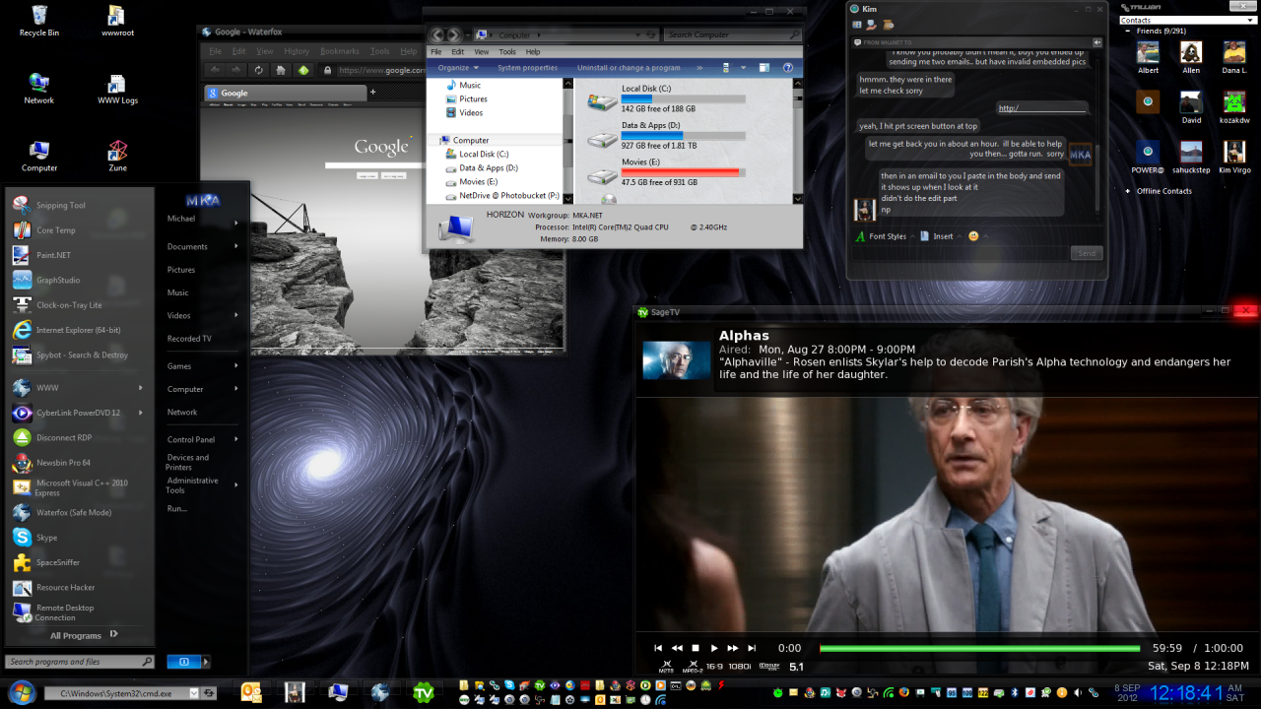Click Font Styles in chat window
1261x709 pixels.
point(881,236)
